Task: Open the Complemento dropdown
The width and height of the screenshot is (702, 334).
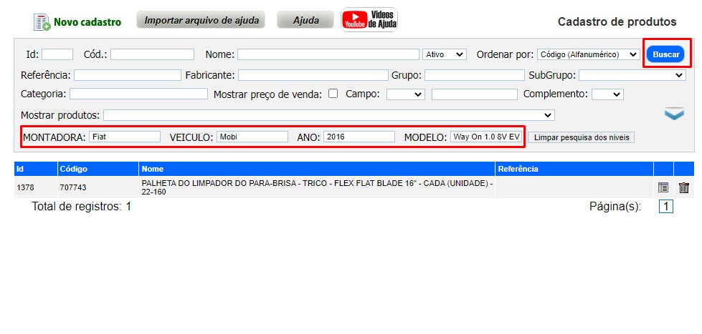Action: pyautogui.click(x=607, y=94)
